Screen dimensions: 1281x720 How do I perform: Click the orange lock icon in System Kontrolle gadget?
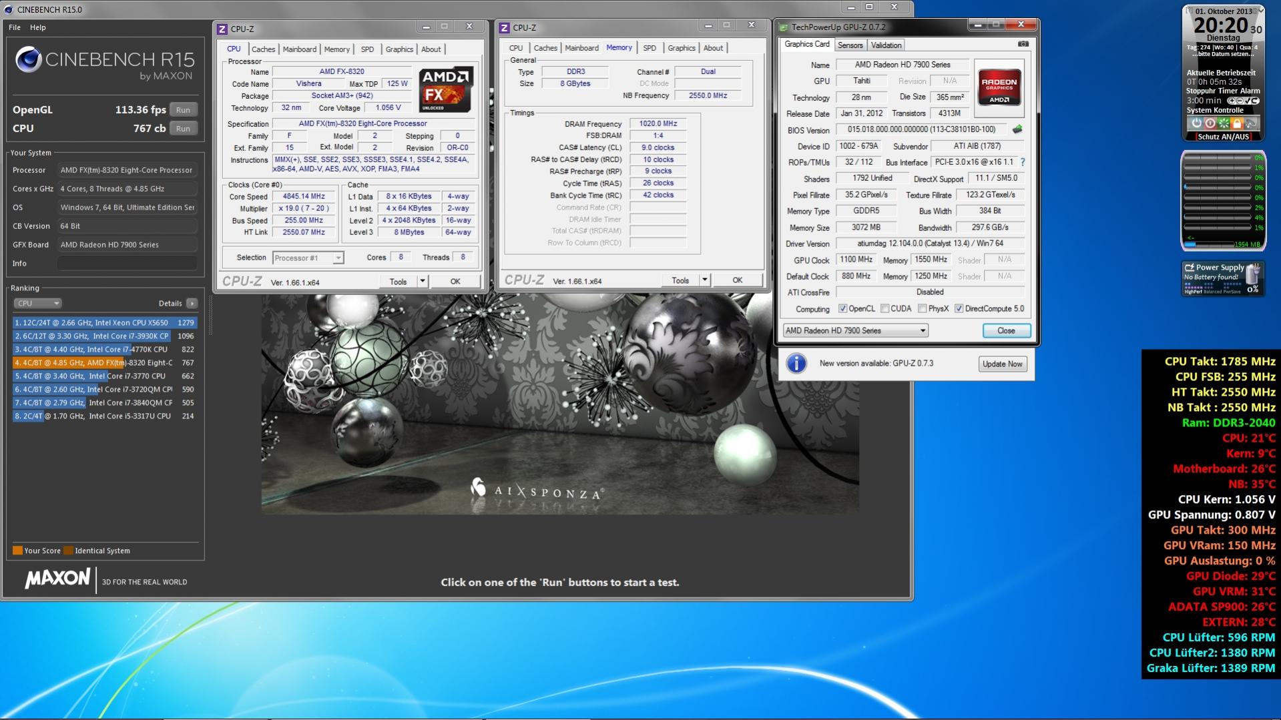[1237, 123]
